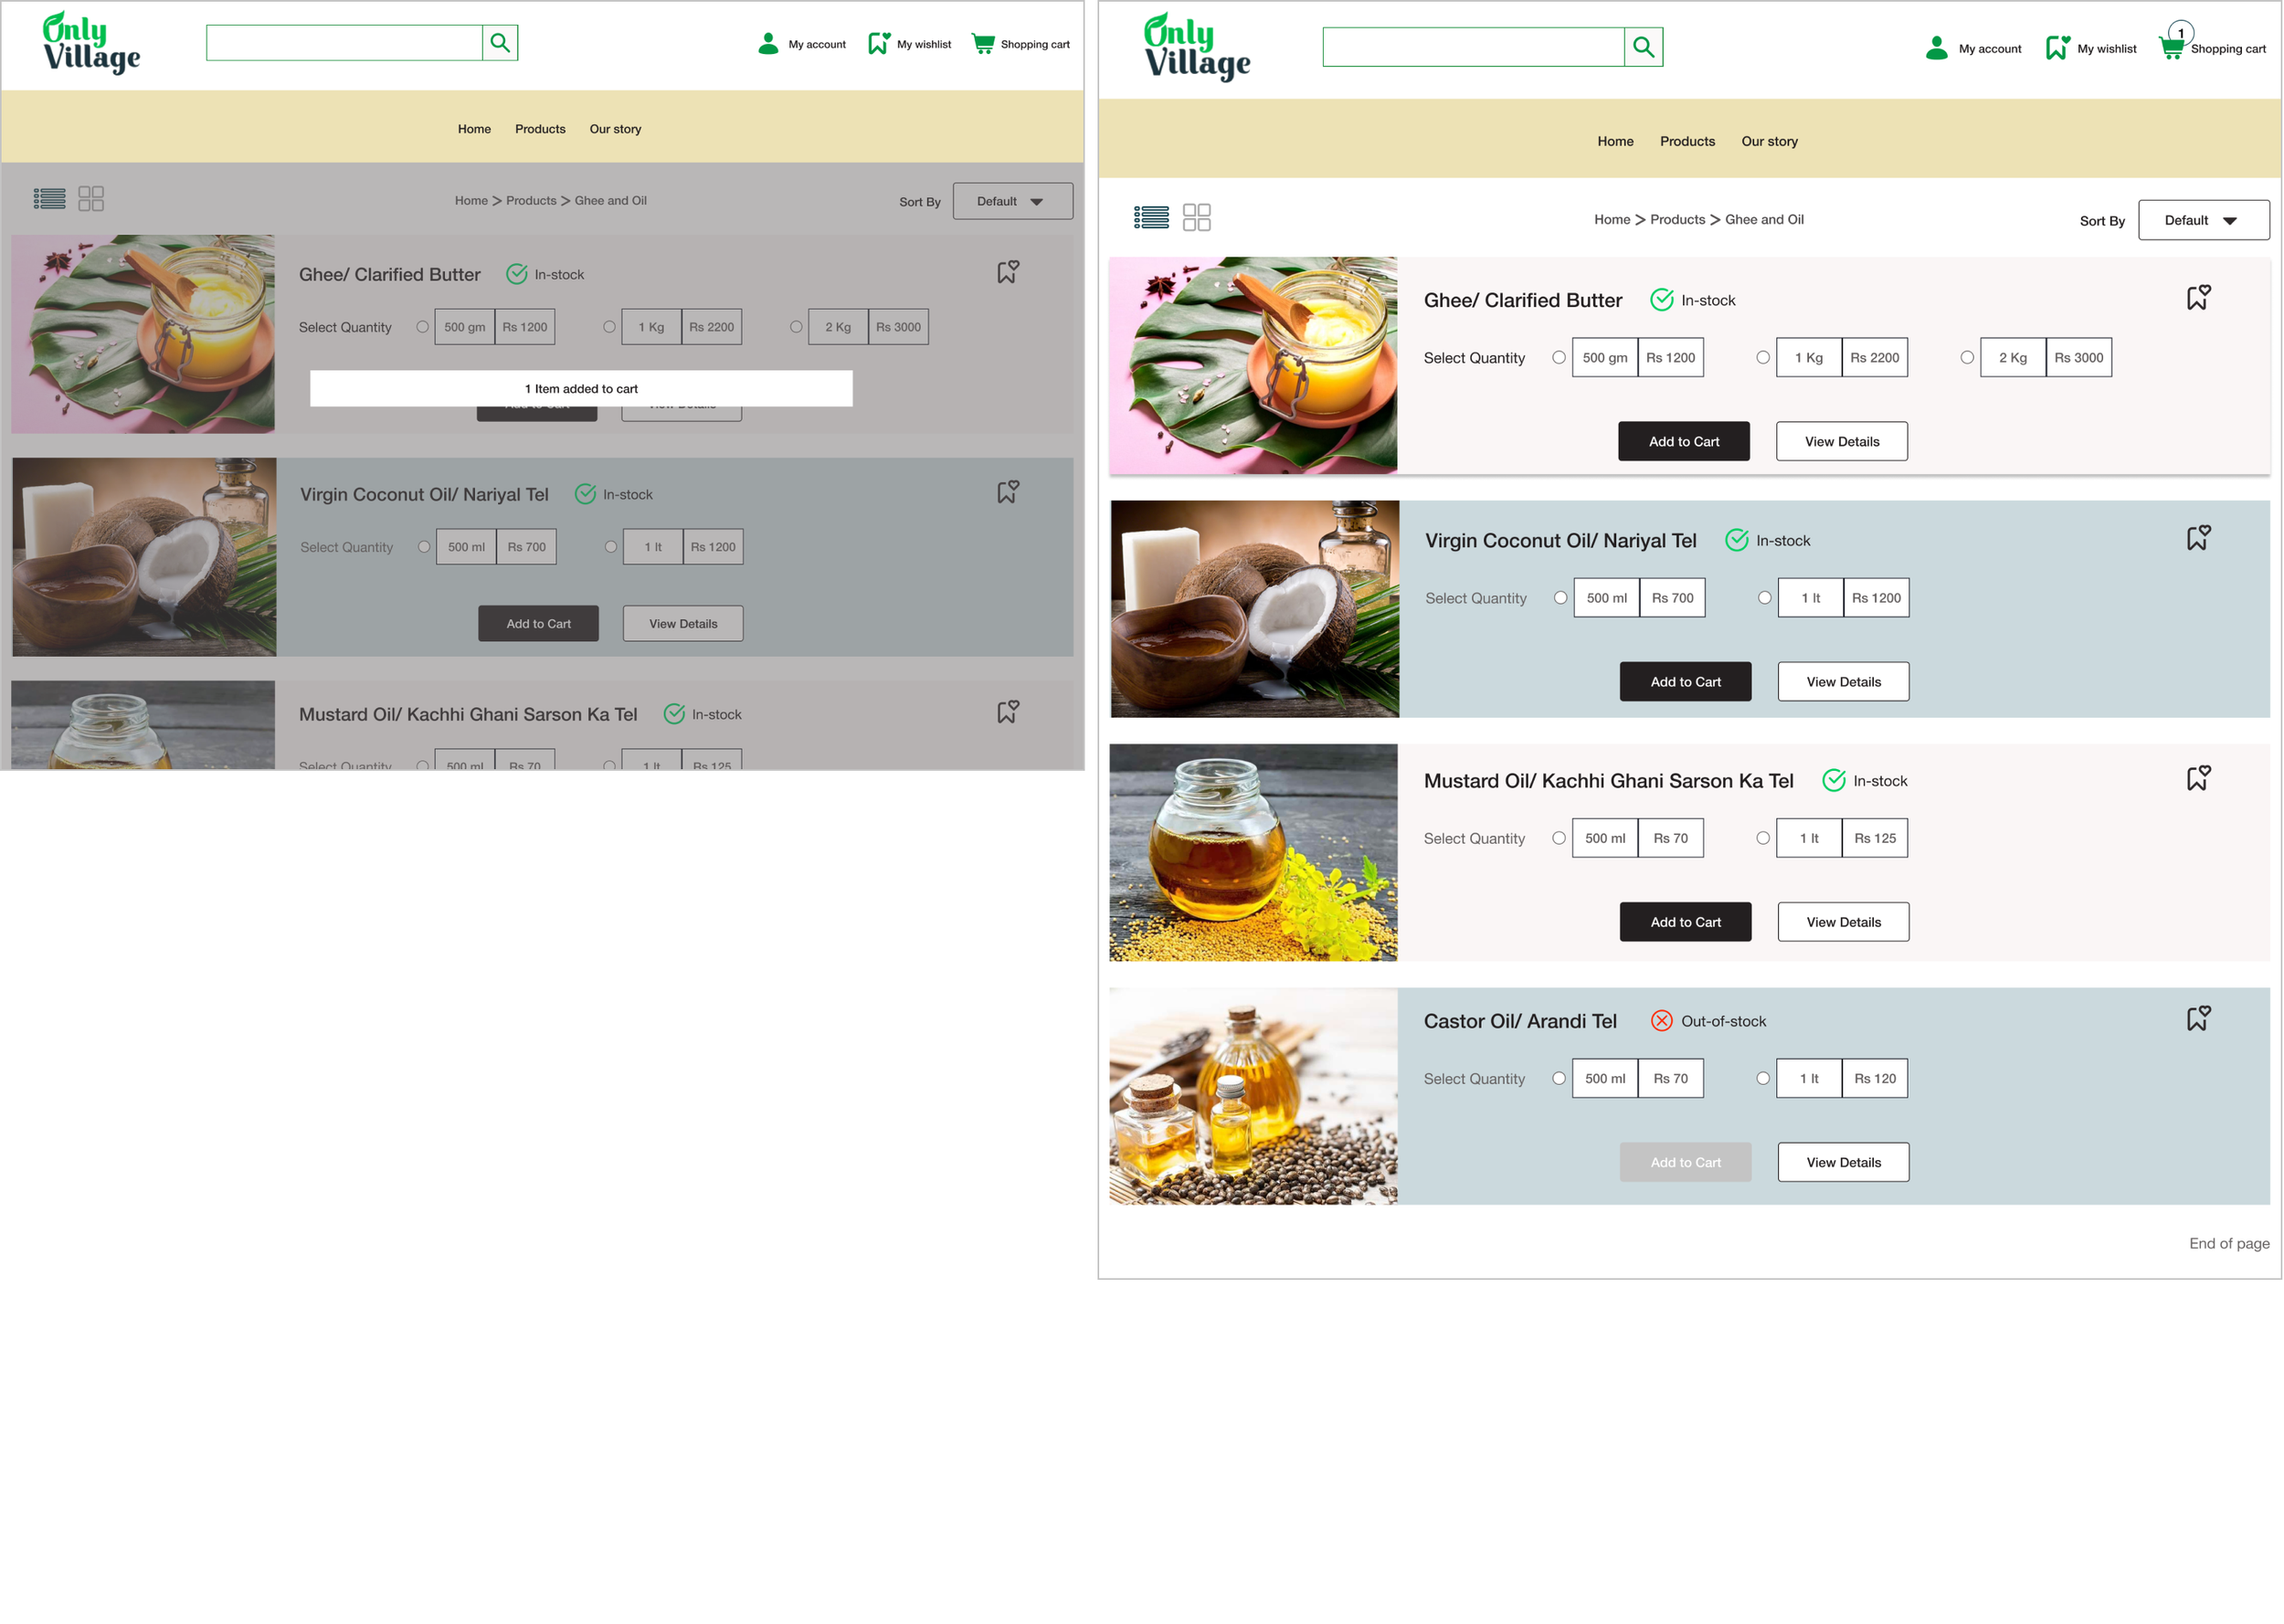This screenshot has height=1624, width=2284.
Task: Go to Our story in right navigation bar
Action: click(1768, 141)
